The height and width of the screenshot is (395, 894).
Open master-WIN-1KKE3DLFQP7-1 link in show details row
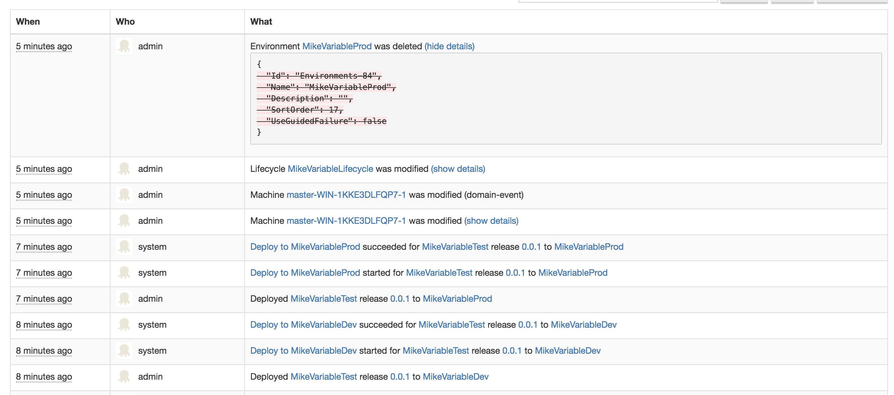pos(346,220)
